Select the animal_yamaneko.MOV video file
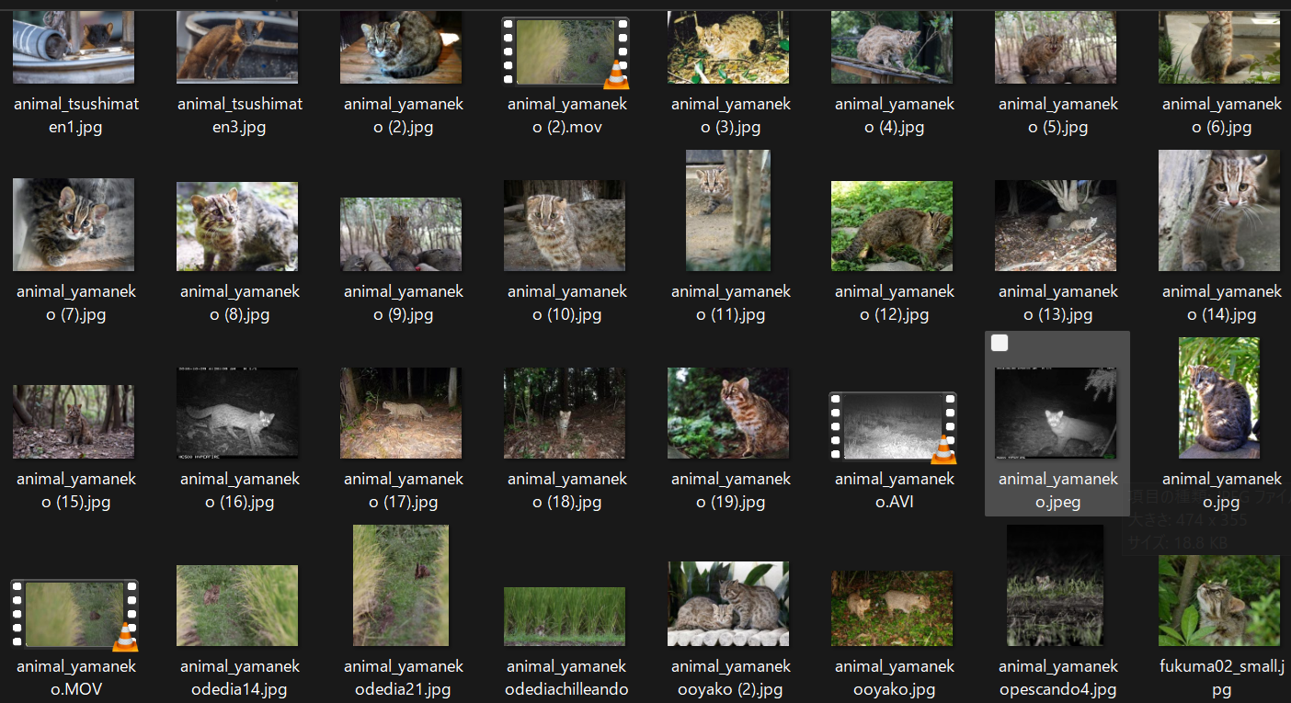This screenshot has width=1291, height=703. tap(74, 614)
